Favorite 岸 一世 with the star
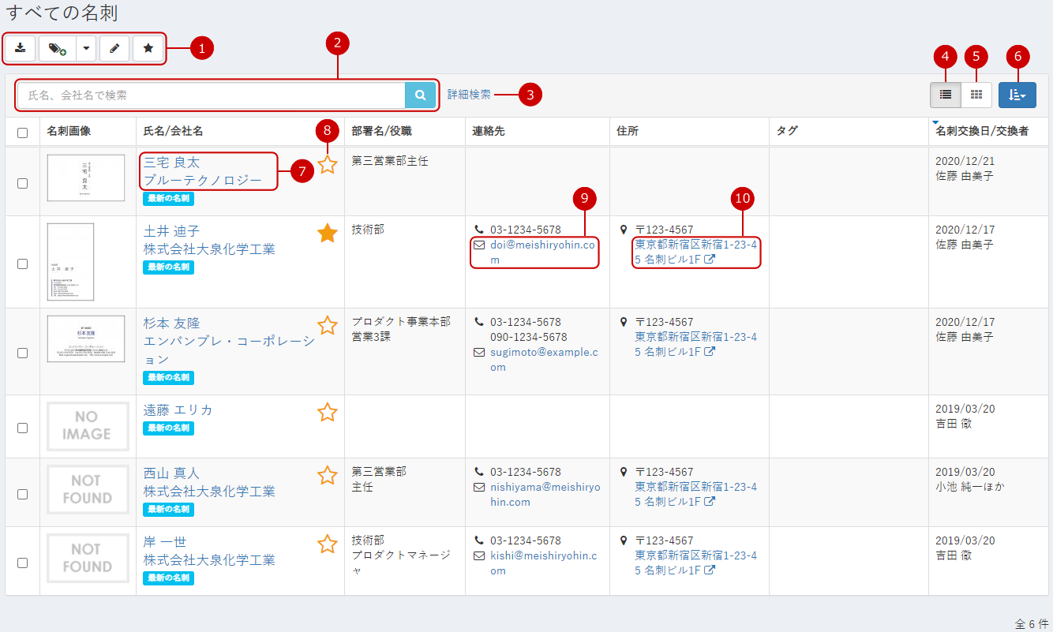This screenshot has height=632, width=1053. tap(327, 544)
